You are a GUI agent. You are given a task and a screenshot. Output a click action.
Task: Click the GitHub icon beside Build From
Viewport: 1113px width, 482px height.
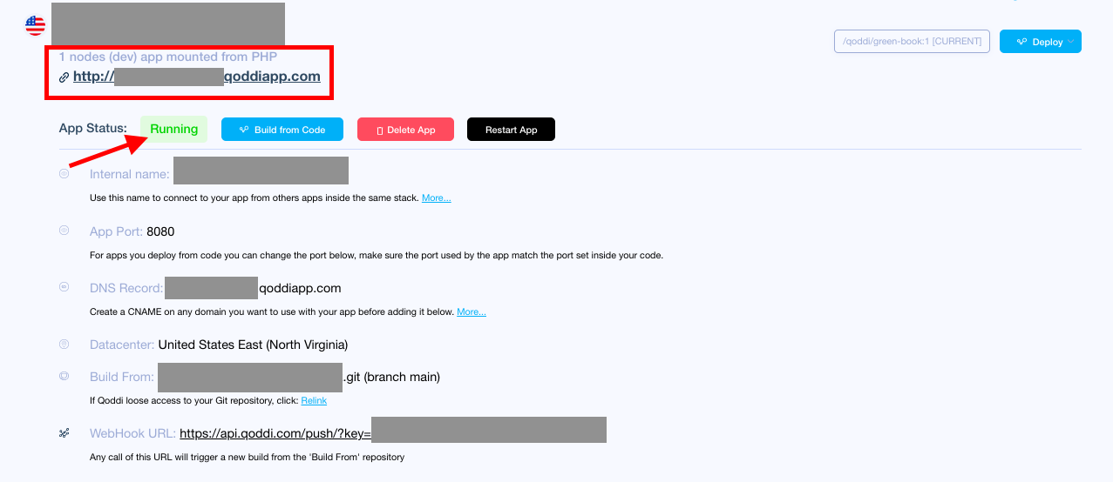tap(64, 377)
